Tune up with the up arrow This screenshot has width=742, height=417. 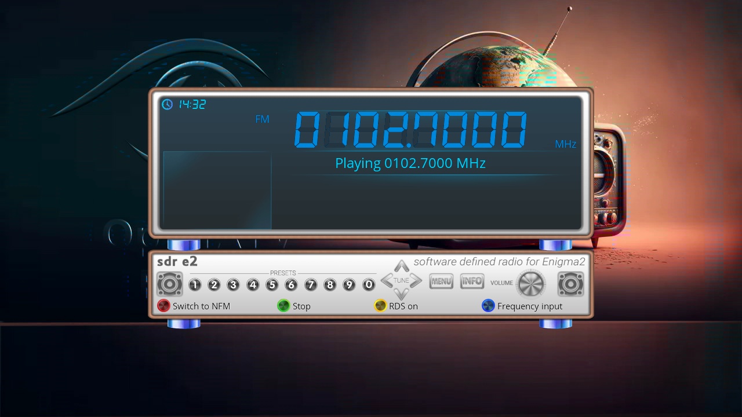[x=401, y=266]
